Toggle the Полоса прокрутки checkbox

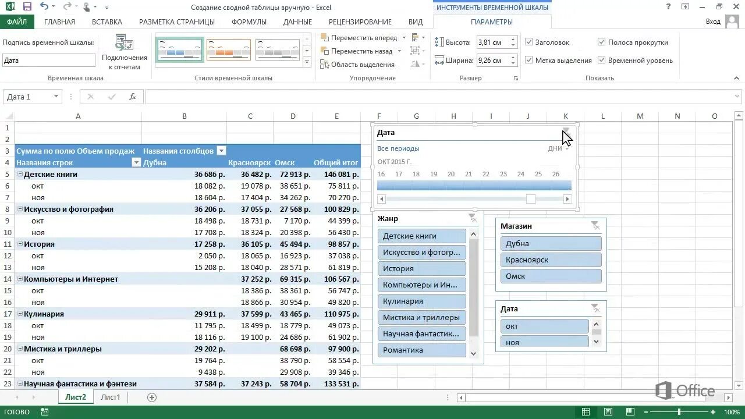[x=602, y=42]
